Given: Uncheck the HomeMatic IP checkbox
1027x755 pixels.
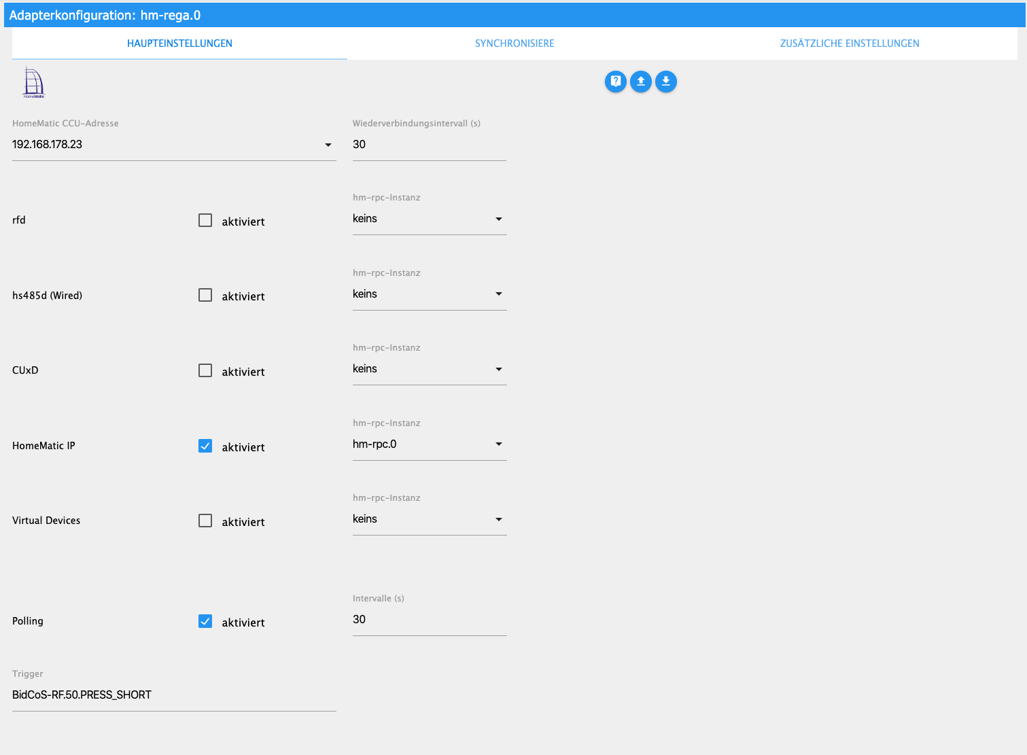Looking at the screenshot, I should (x=205, y=446).
